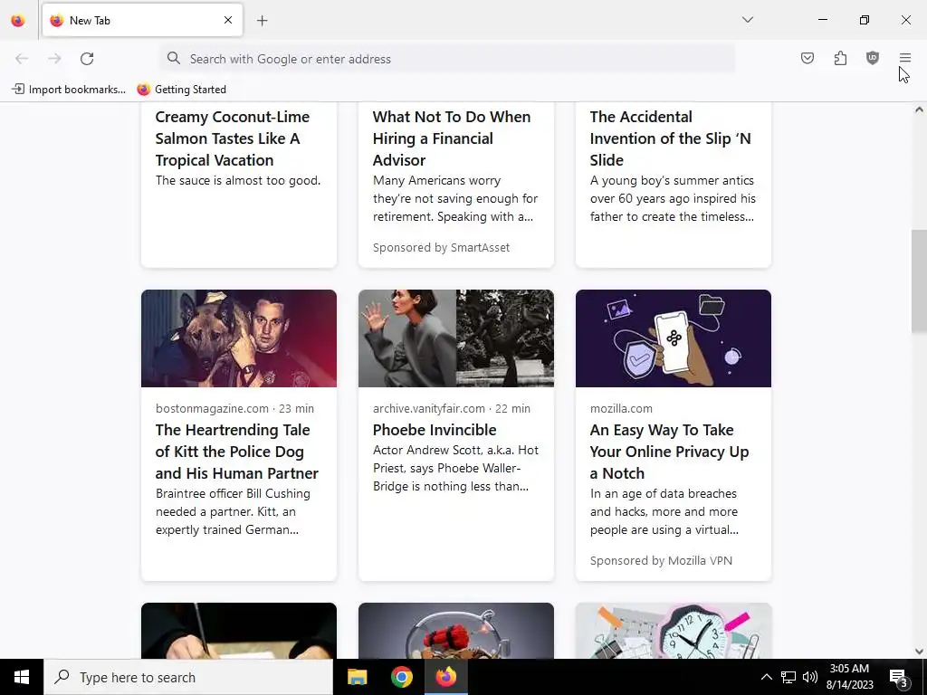
Task: Click the page scrollbar down arrow
Action: (x=919, y=652)
